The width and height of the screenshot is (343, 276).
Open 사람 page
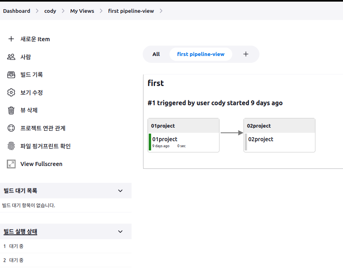(26, 57)
